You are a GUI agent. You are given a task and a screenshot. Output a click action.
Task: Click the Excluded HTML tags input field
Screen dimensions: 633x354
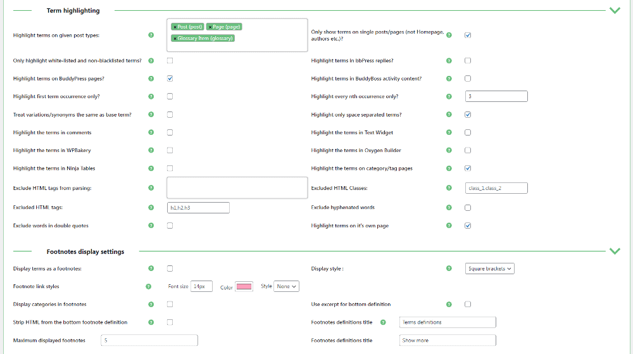point(198,208)
